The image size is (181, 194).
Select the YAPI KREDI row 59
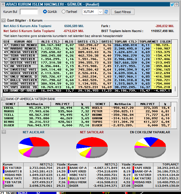[87, 87]
